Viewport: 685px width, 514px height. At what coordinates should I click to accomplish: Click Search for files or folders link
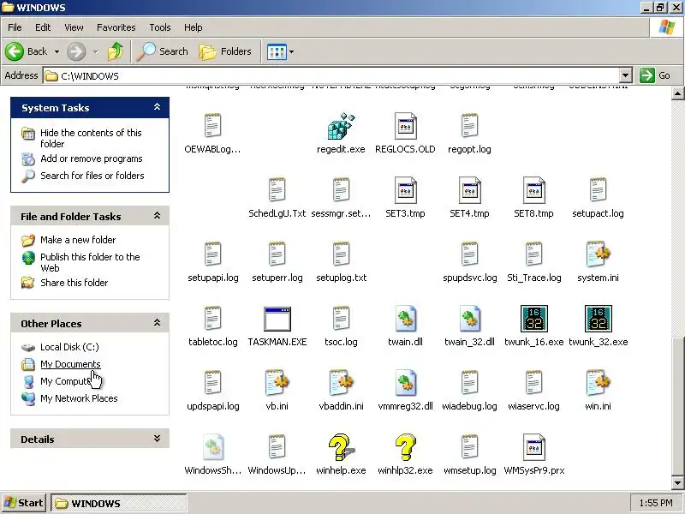[x=92, y=176]
